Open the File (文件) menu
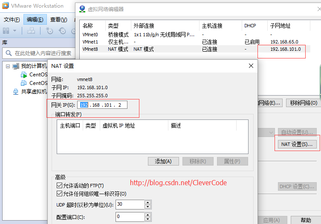 [12, 20]
